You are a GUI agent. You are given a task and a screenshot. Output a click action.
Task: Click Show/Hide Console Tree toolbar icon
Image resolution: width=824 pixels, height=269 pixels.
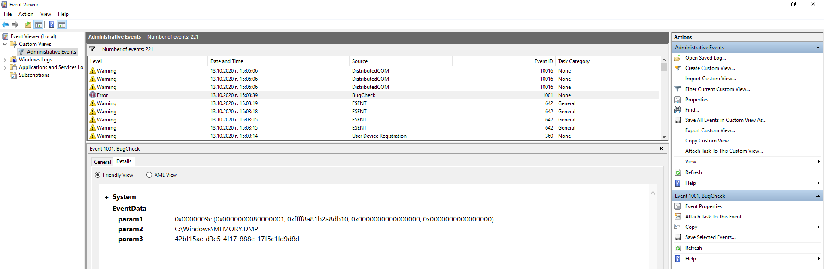tap(39, 25)
